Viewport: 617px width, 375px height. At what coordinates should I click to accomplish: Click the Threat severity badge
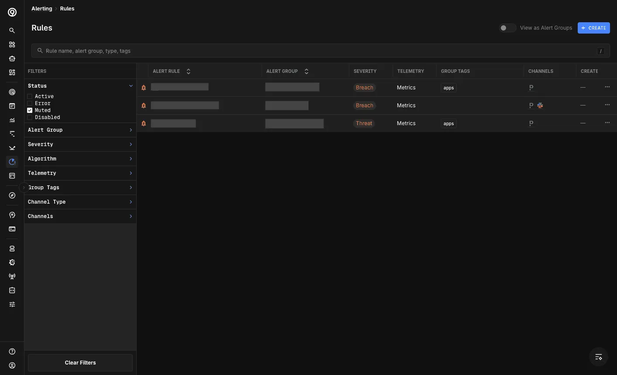coord(364,123)
